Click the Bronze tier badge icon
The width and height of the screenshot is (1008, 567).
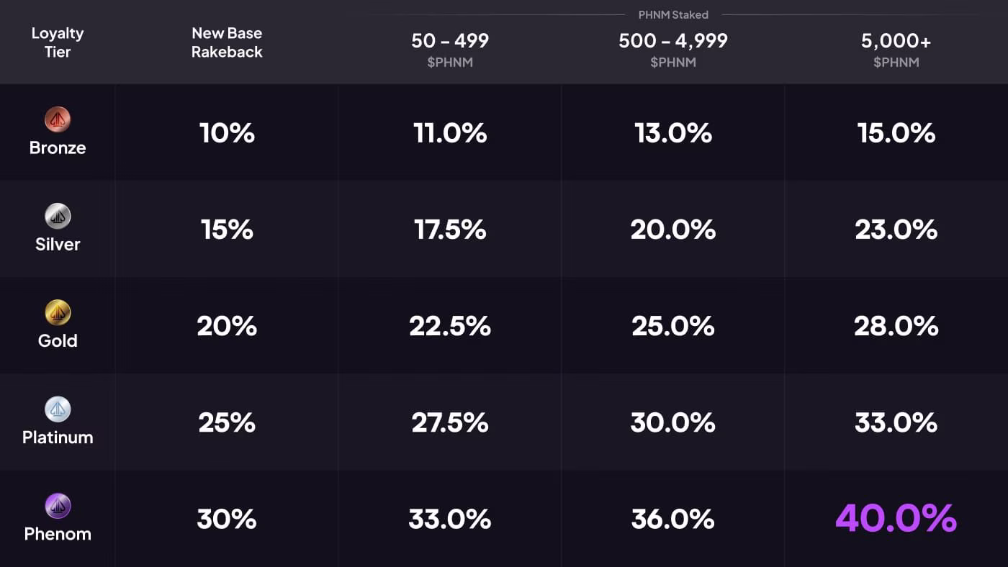pyautogui.click(x=58, y=119)
